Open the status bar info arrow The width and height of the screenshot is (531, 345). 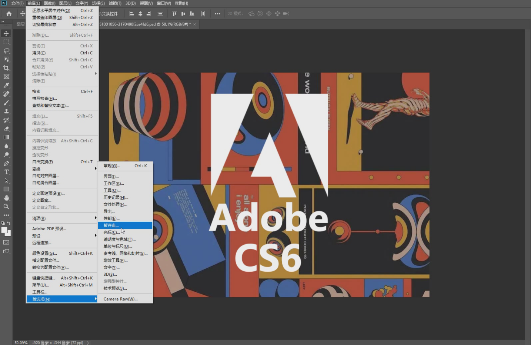pos(88,343)
